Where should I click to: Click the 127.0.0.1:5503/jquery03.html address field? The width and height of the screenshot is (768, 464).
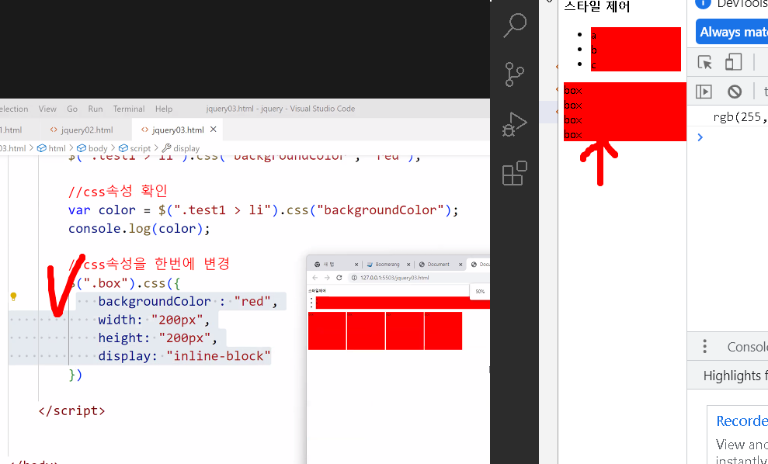pyautogui.click(x=394, y=278)
